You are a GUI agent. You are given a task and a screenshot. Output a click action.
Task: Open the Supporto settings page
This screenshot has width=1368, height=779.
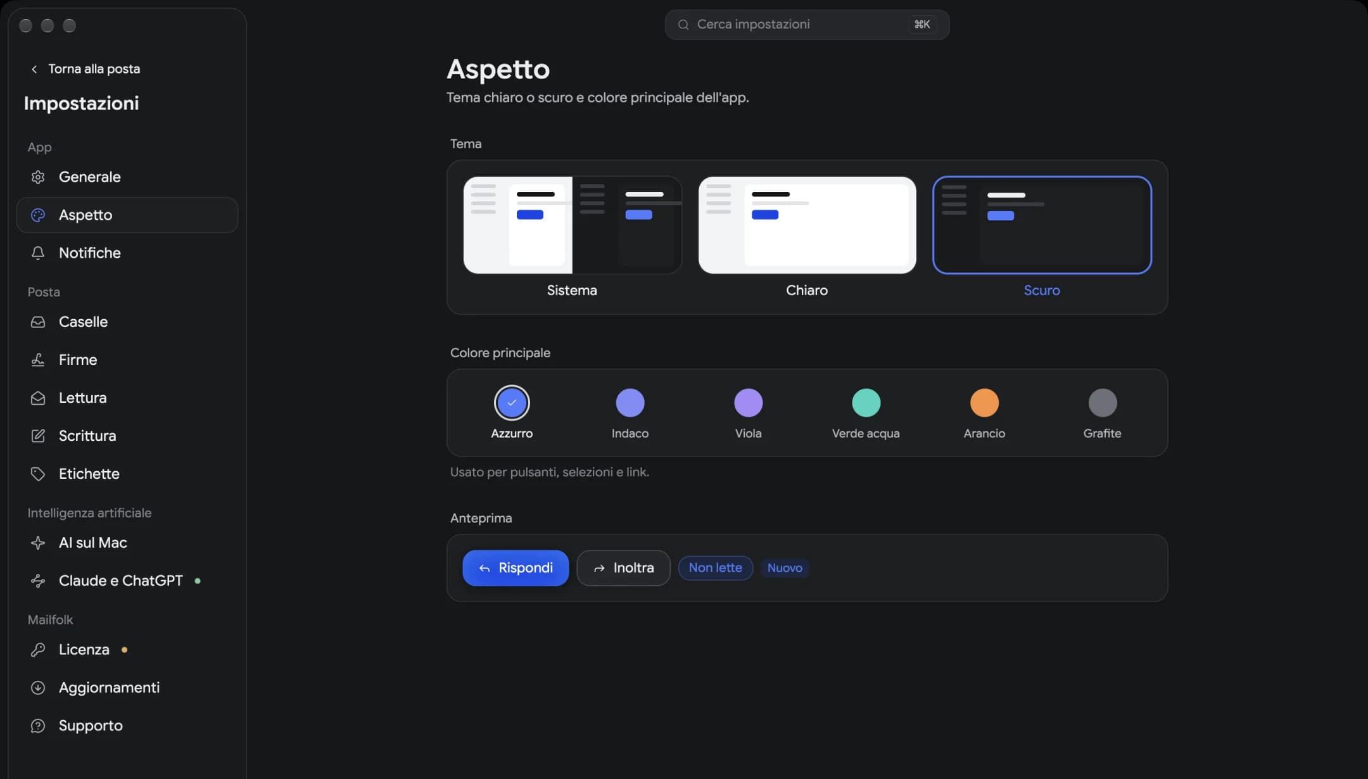click(127, 726)
